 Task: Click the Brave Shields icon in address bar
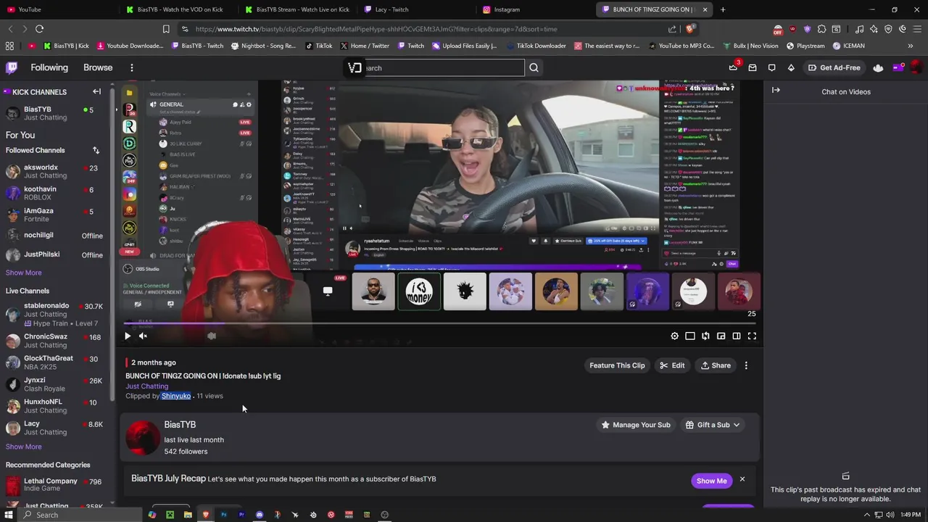coord(690,29)
